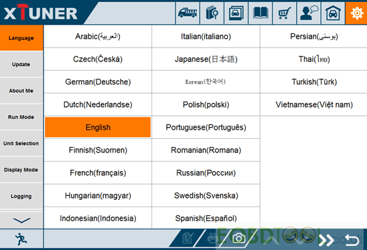This screenshot has width=367, height=250.
Task: Select the Persian language option
Action: (x=314, y=37)
